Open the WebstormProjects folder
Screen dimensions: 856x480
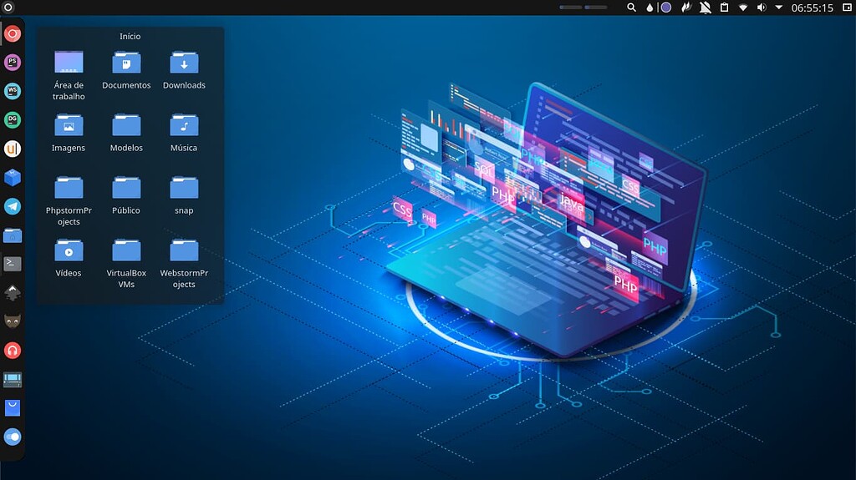[184, 263]
